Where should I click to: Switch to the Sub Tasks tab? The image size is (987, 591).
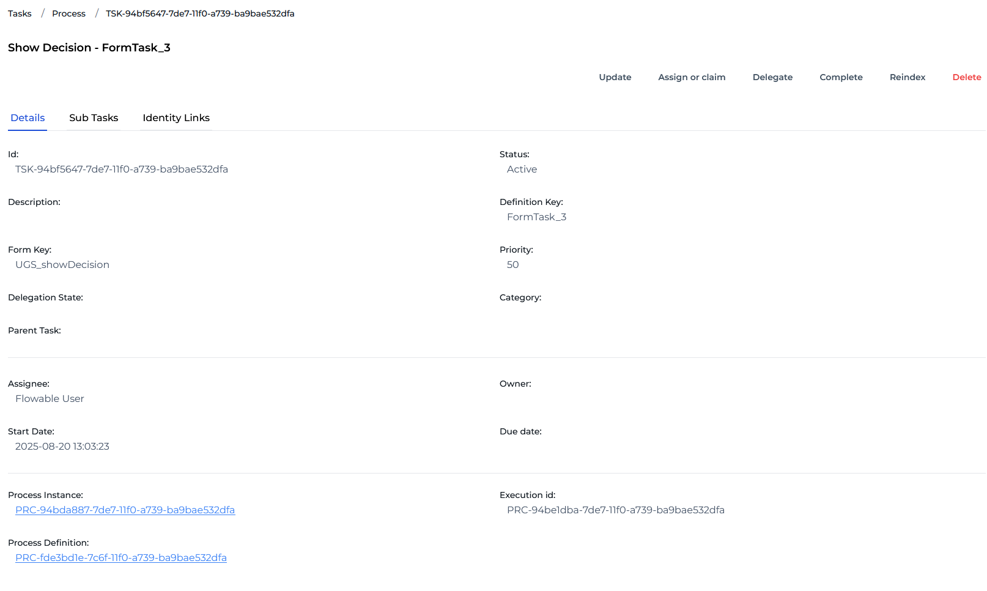93,117
